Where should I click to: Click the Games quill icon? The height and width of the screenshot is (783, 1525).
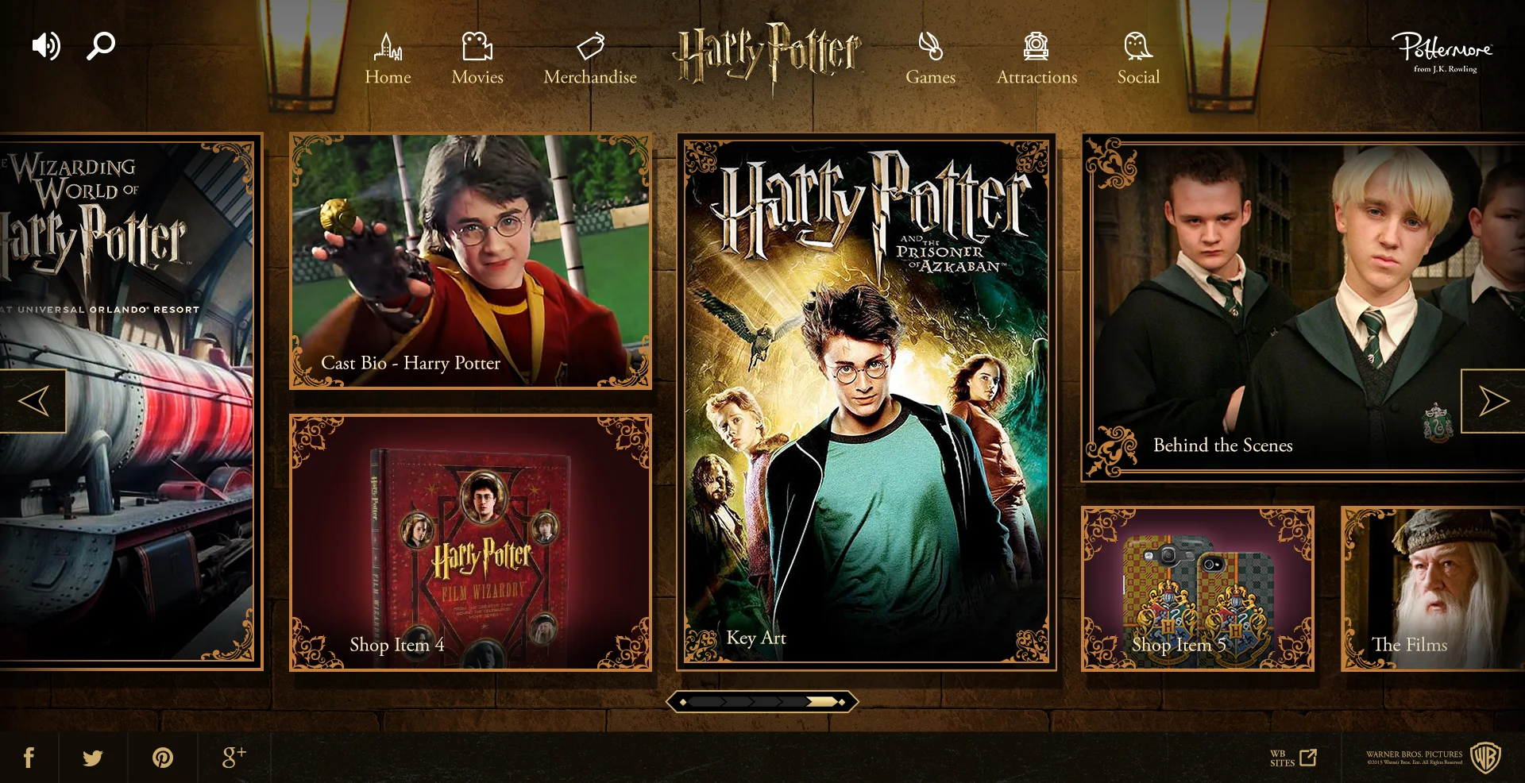(x=930, y=46)
